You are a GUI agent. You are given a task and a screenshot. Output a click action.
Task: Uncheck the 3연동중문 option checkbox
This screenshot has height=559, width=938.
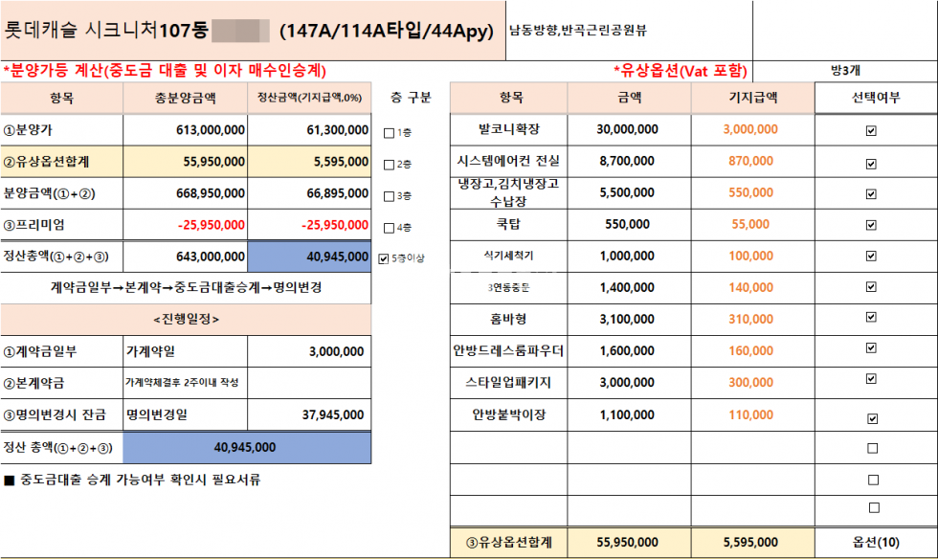click(x=871, y=287)
